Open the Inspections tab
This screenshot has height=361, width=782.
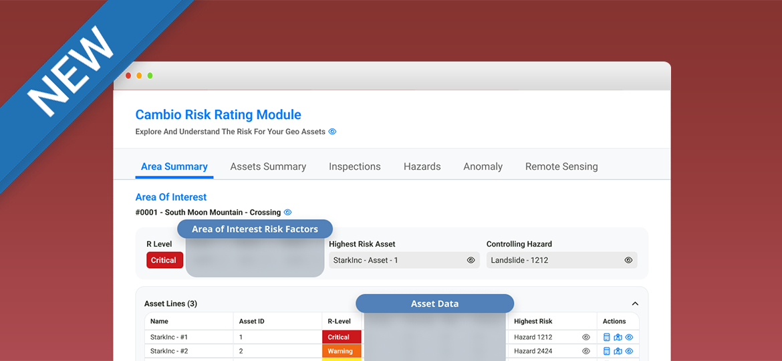pyautogui.click(x=355, y=166)
